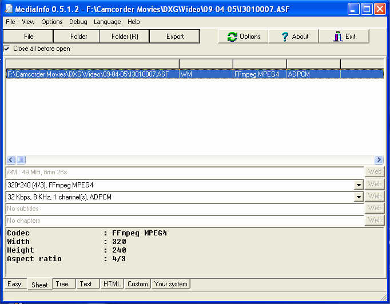Click the horizontal scrollbar left arrow

pos(11,159)
